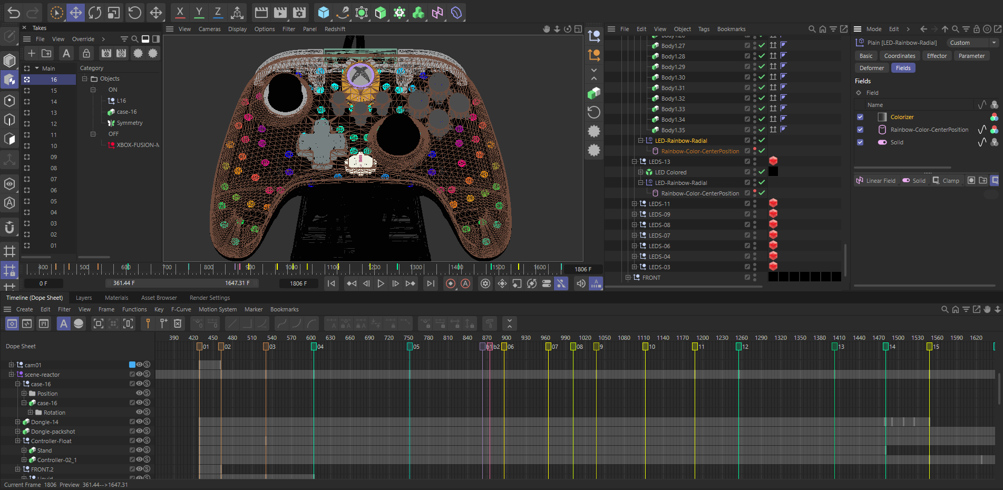The height and width of the screenshot is (490, 1003).
Task: Select the Move tool in top toolbar
Action: (x=76, y=13)
